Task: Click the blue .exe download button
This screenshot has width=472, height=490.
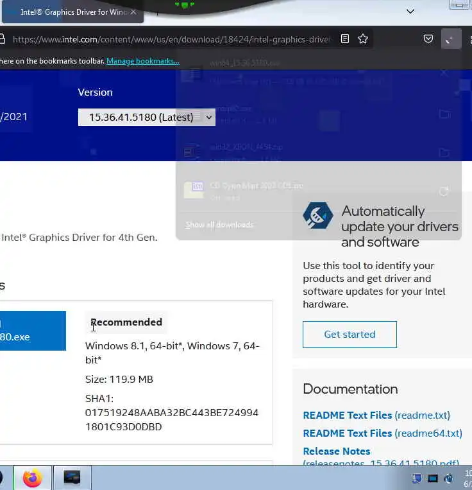Action: pos(33,331)
